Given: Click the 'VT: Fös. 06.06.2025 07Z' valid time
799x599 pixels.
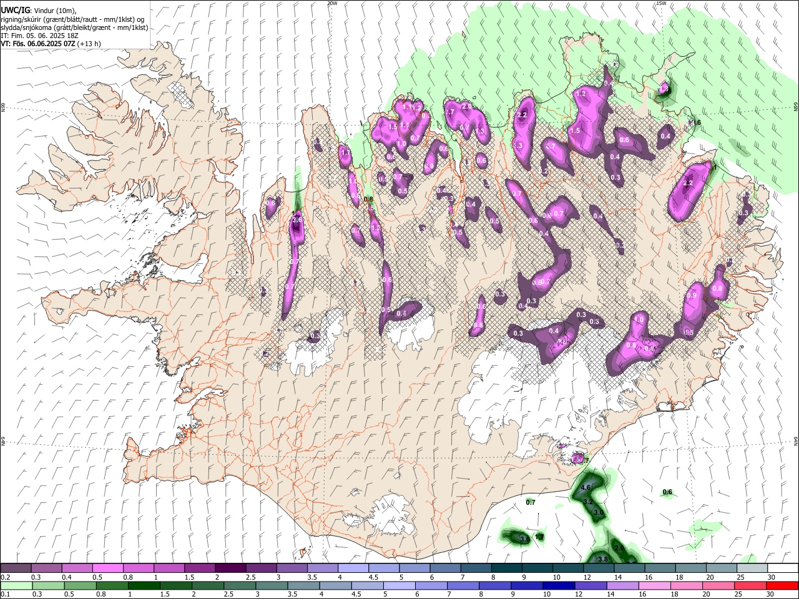Looking at the screenshot, I should coord(39,44).
